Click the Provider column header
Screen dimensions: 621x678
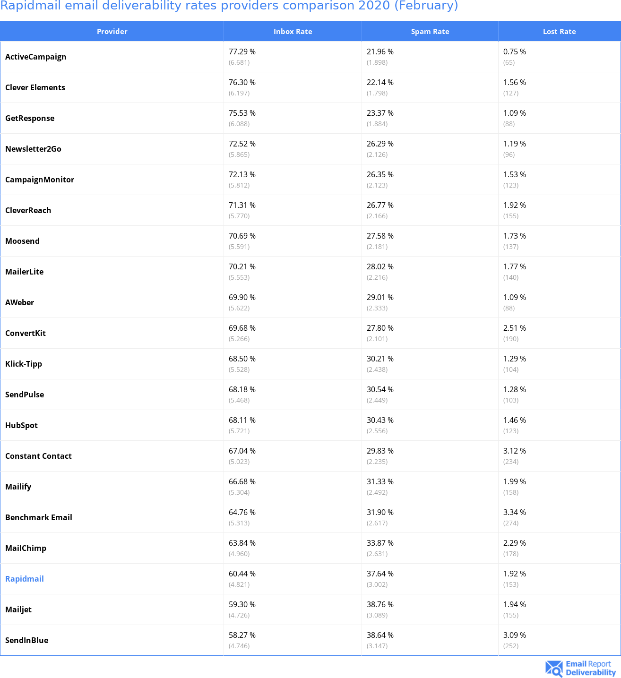(112, 32)
